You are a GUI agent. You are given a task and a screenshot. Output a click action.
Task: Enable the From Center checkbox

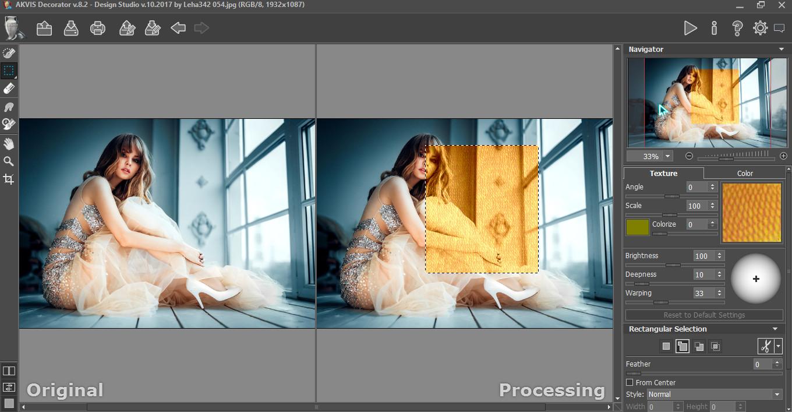point(630,382)
